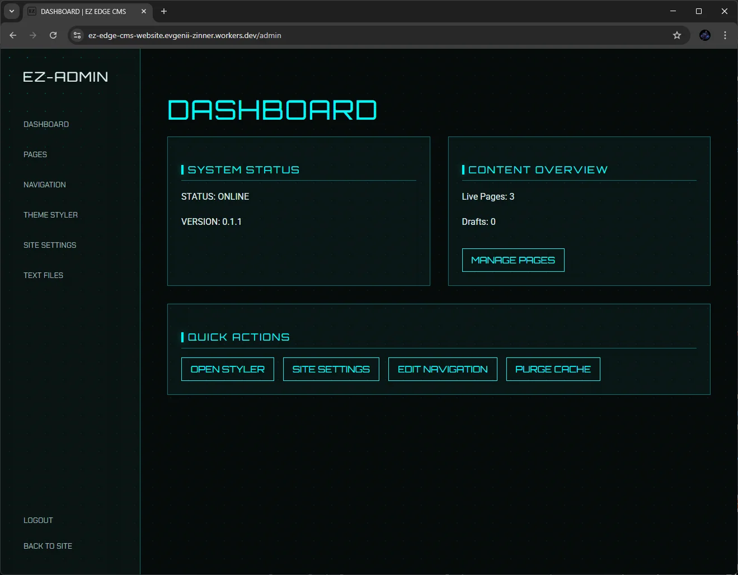The image size is (738, 575).
Task: Click the EZ-ADMIN logo
Action: (65, 77)
